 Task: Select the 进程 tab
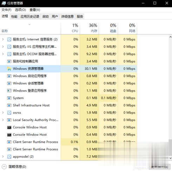pyautogui.click(x=5, y=16)
